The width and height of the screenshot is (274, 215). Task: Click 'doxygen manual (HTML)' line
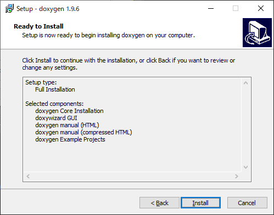click(67, 125)
